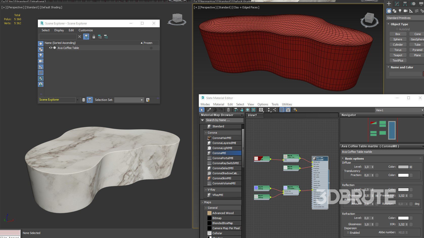Hide Ava Coffee Table with eye icon
424x238 pixels.
click(51, 48)
